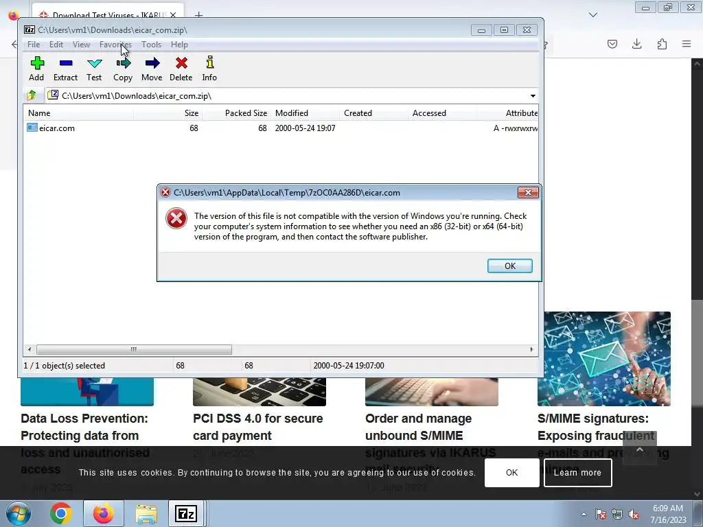Close the Download Test Viruses tab
703x527 pixels.
[173, 15]
